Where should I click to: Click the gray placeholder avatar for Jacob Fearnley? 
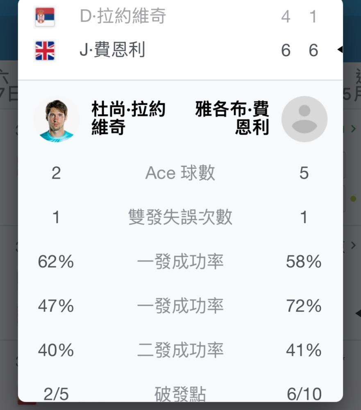(304, 119)
